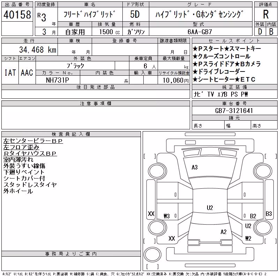The height and width of the screenshot is (279, 279).
Task: Click the fuel type ガソリン
Action: pos(136,32)
